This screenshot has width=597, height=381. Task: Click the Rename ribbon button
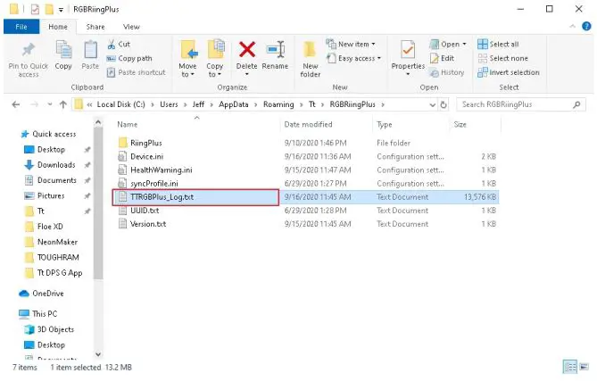pyautogui.click(x=275, y=55)
